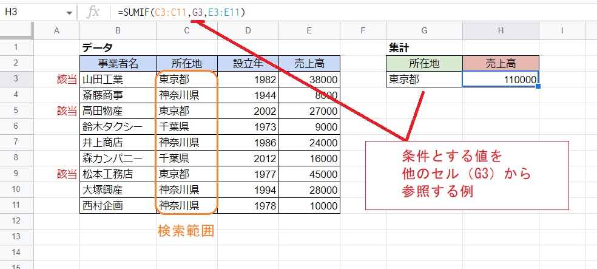
Task: Click the 所在地 header in the data table
Action: [187, 63]
